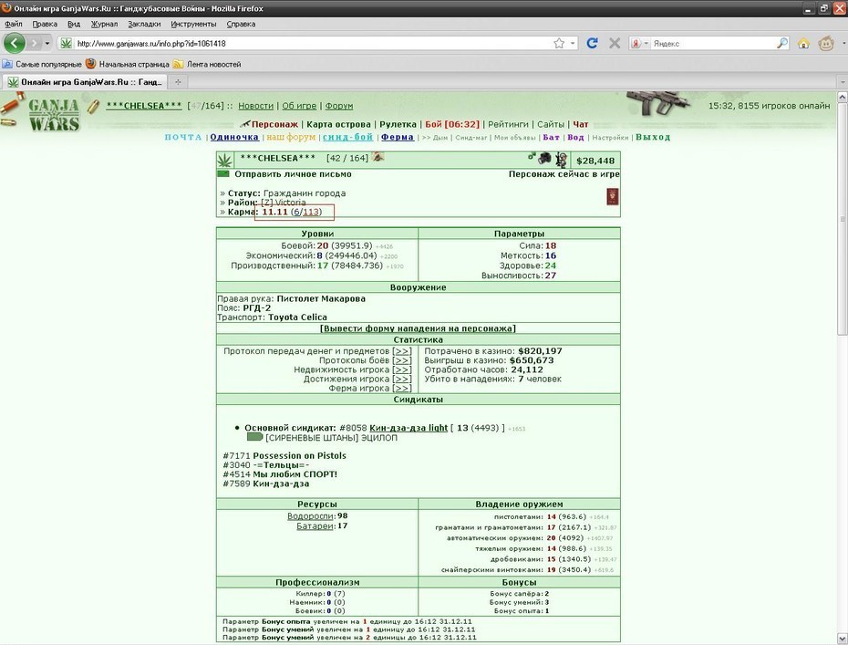Open the Настройки quick link
Image resolution: width=848 pixels, height=645 pixels.
click(x=610, y=138)
